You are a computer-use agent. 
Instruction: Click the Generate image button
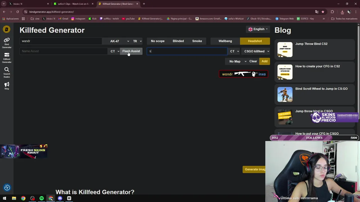[x=254, y=169]
